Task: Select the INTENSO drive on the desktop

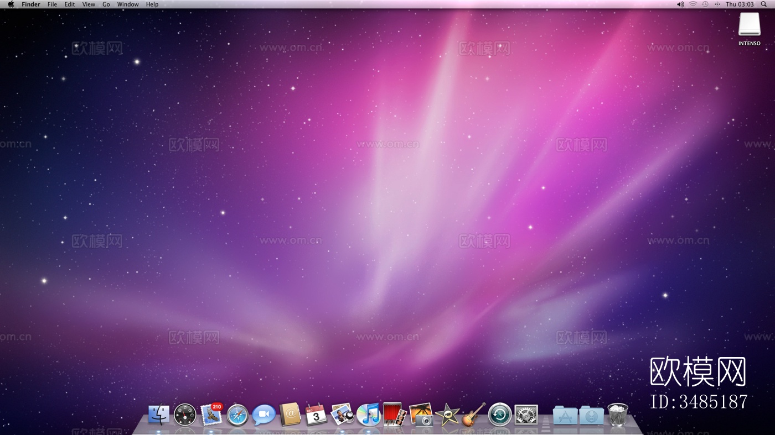Action: [750, 29]
